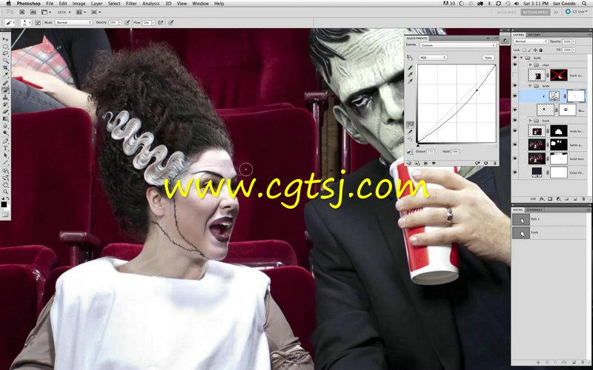Image resolution: width=593 pixels, height=370 pixels.
Task: Hide the selected Curves adjustment layer
Action: click(x=514, y=96)
